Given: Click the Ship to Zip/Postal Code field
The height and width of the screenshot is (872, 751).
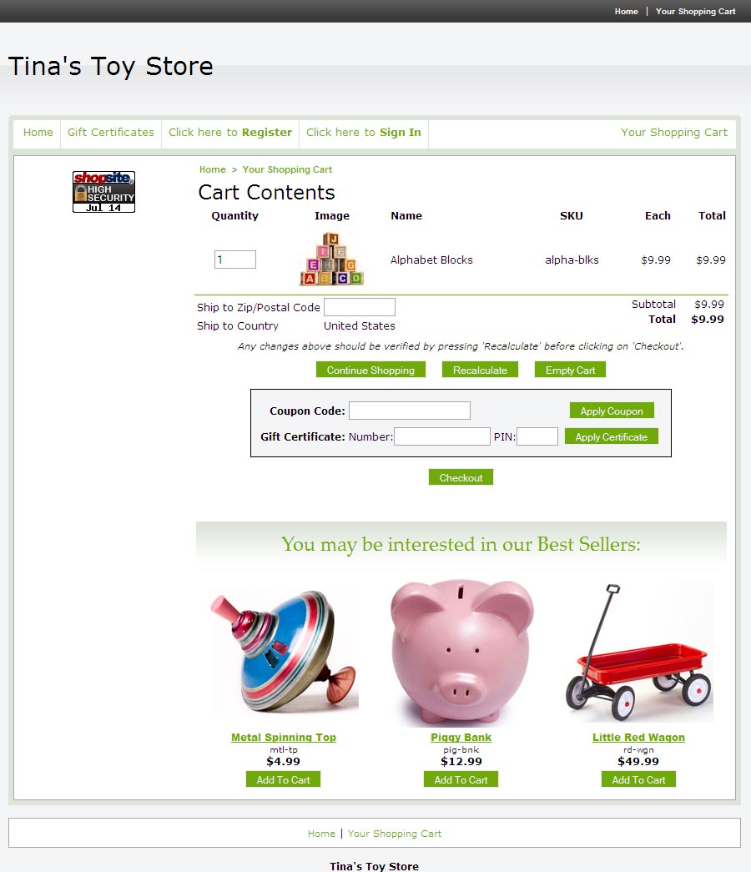Looking at the screenshot, I should [x=360, y=307].
